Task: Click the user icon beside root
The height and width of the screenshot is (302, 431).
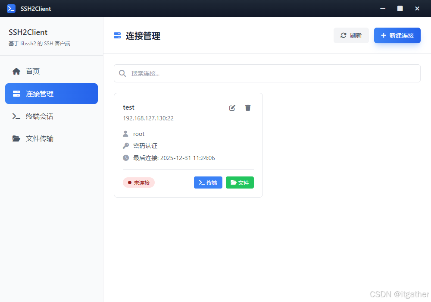Action: [x=125, y=134]
